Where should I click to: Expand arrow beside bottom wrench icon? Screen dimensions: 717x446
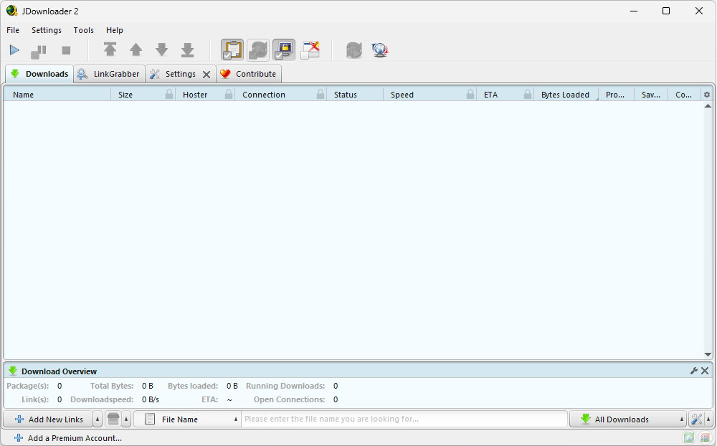point(708,419)
